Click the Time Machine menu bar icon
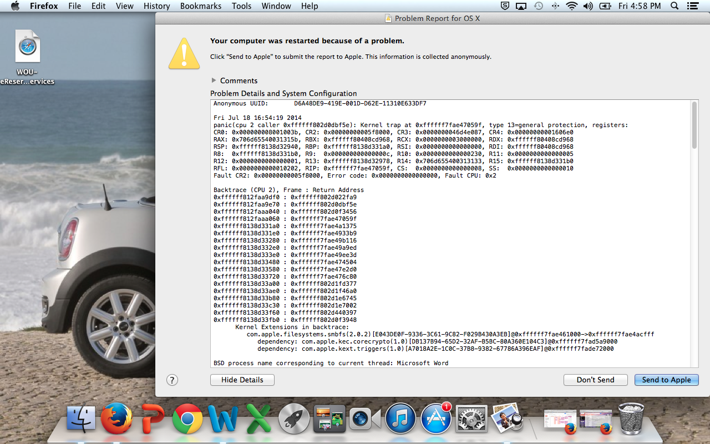The height and width of the screenshot is (444, 710). pos(538,6)
